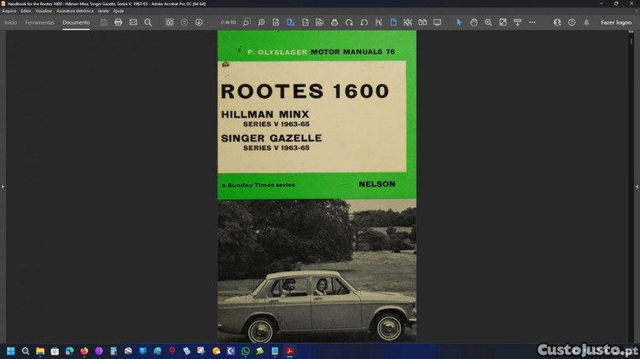Activate the arrow Selection tool
The height and width of the screenshot is (359, 640).
(x=458, y=22)
